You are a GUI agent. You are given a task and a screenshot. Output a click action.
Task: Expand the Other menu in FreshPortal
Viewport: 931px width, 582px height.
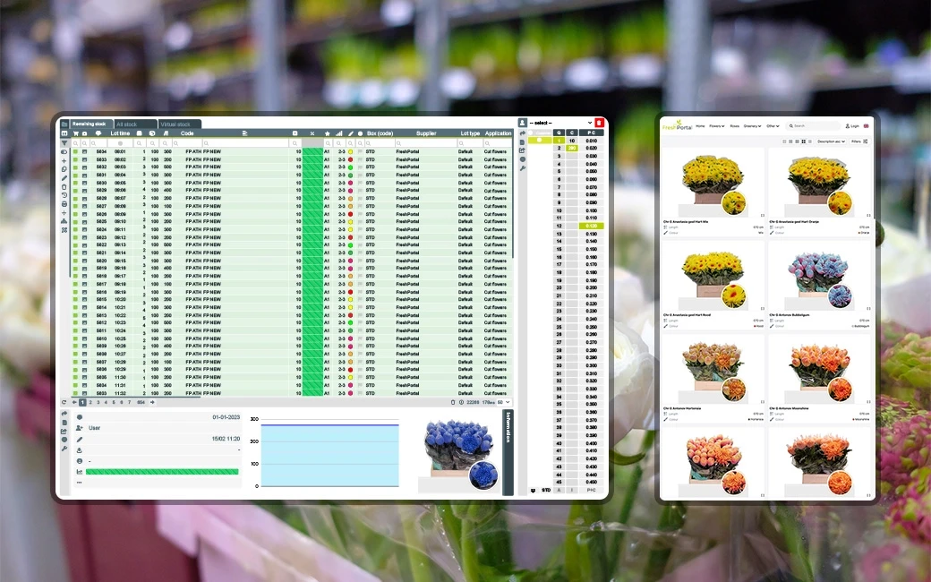tap(773, 126)
